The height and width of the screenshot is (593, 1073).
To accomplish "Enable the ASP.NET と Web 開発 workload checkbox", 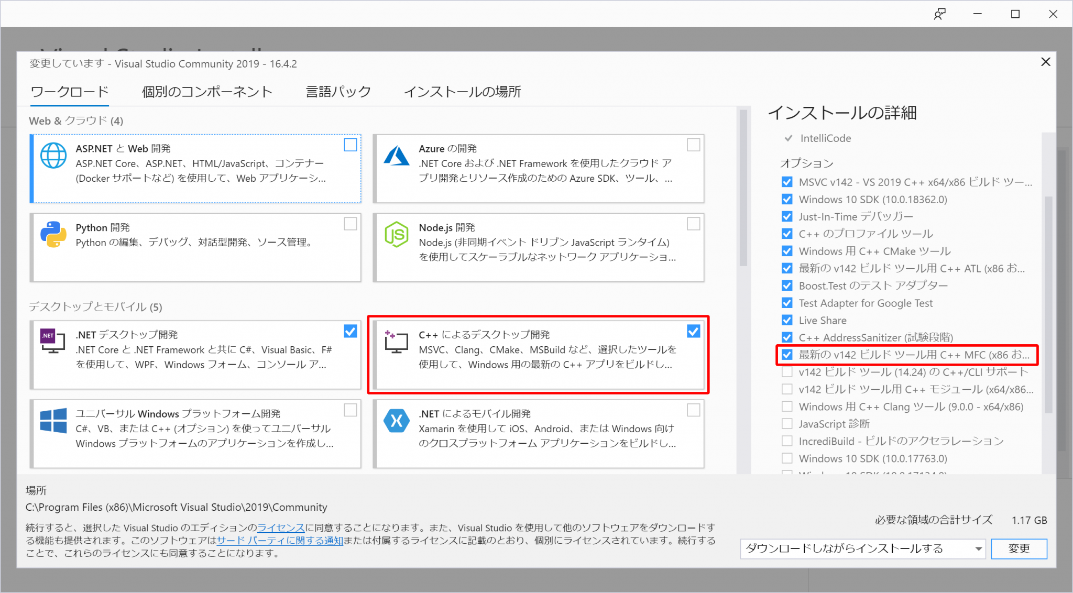I will (x=351, y=145).
